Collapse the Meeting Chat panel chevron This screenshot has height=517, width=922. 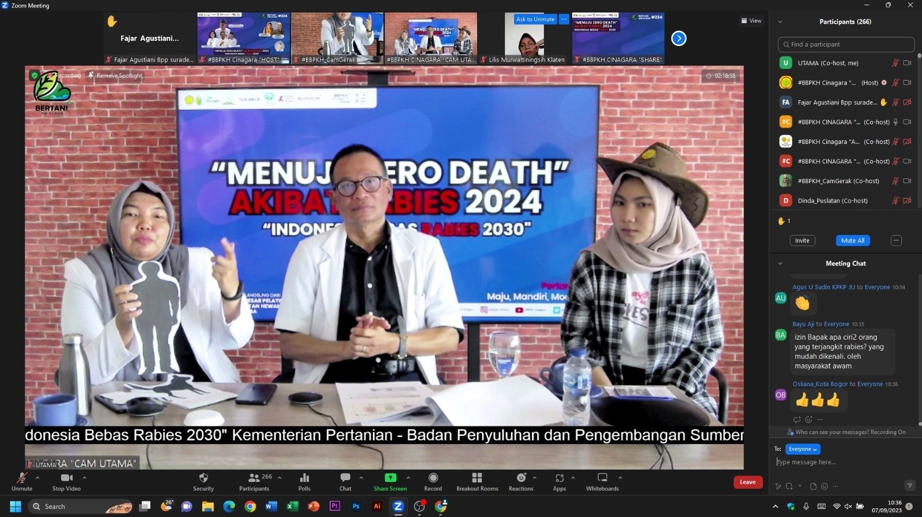coord(780,264)
